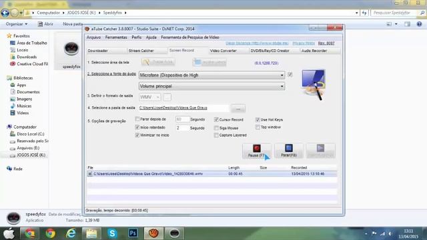Click Nova pasta in Explorer toolbar
This screenshot has width=427, height=240.
(73, 24)
